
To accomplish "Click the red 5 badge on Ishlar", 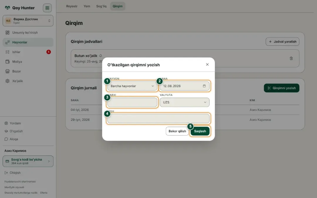I will pyautogui.click(x=48, y=52).
